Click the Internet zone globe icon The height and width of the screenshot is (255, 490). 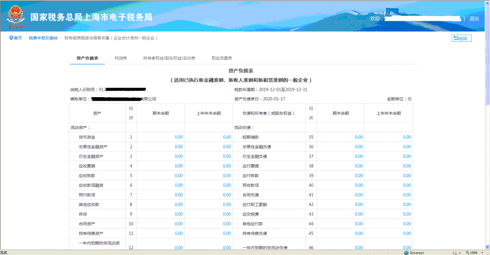click(x=406, y=252)
